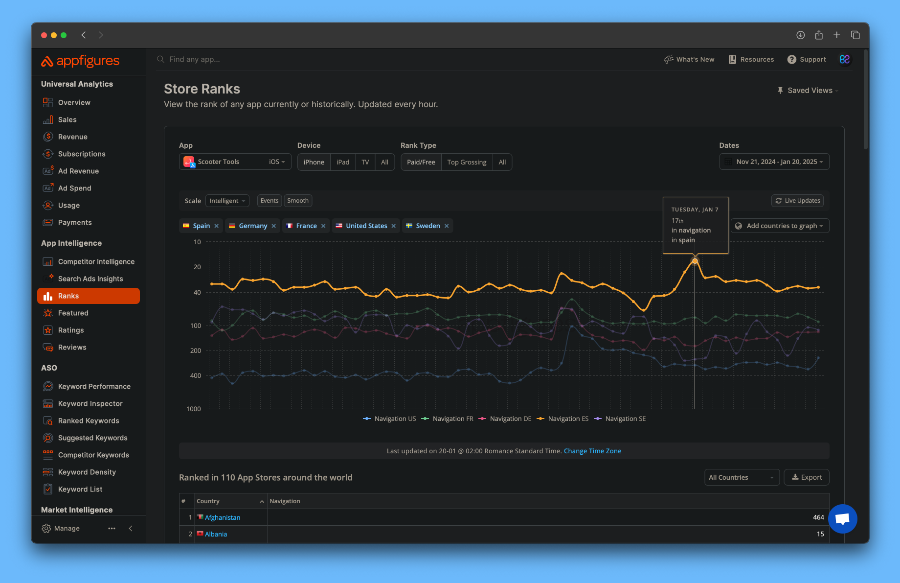The image size is (900, 583).
Task: Open the Featured section
Action: pos(72,313)
